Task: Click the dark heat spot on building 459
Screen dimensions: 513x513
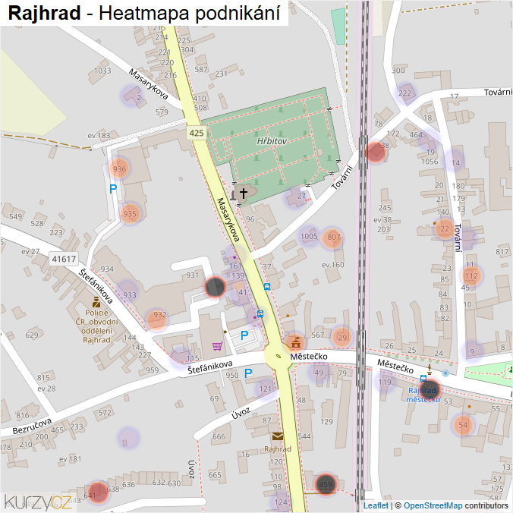Action: click(x=326, y=484)
